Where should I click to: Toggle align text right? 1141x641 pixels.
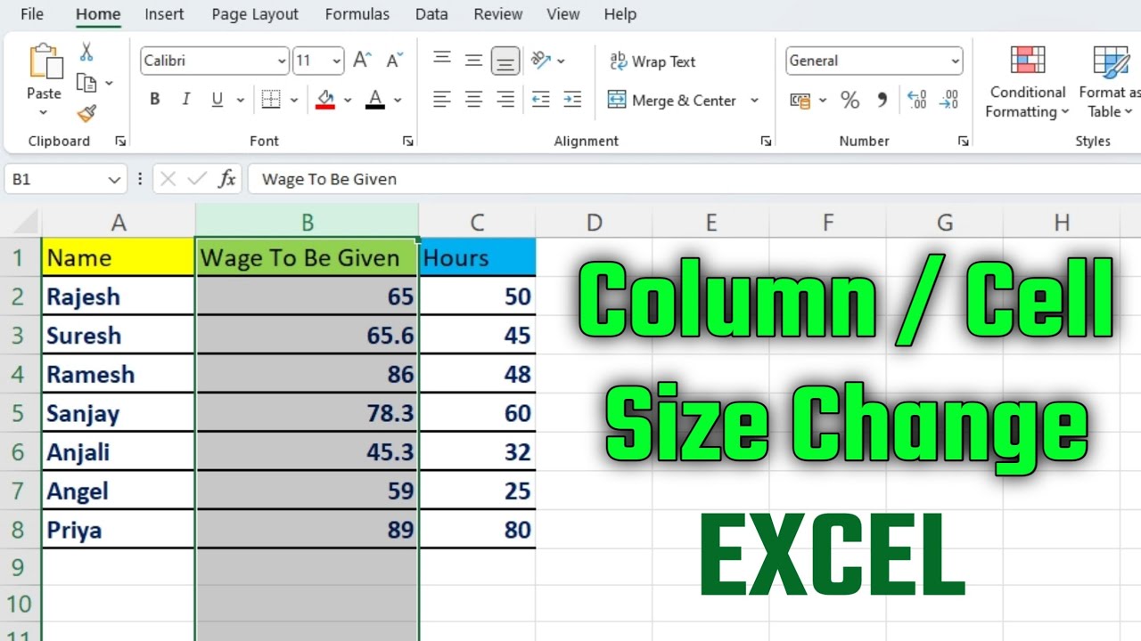tap(505, 100)
